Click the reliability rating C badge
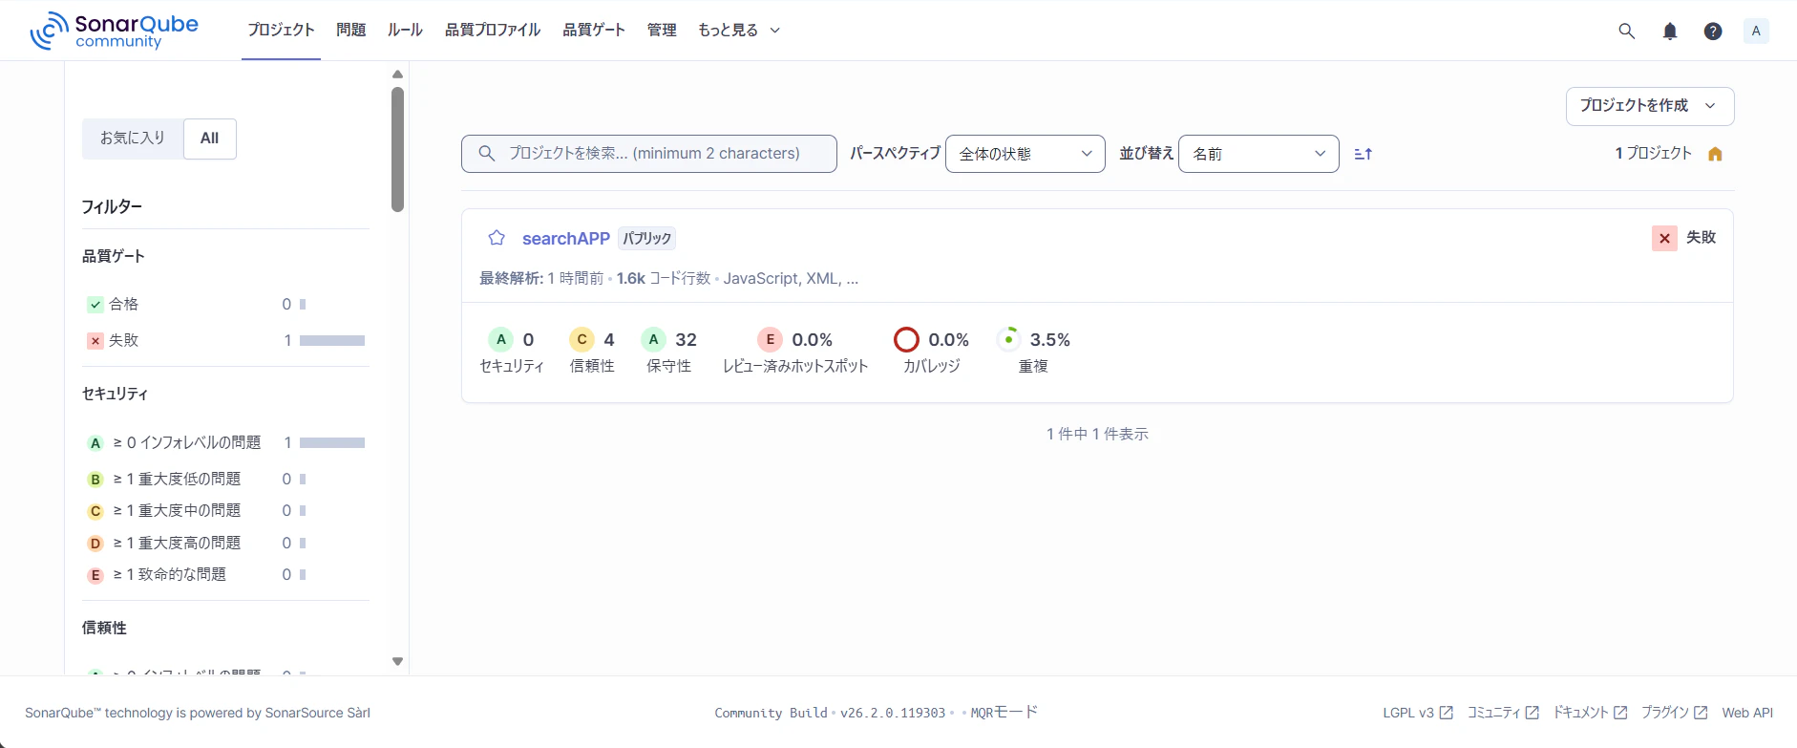The height and width of the screenshot is (748, 1797). click(581, 339)
